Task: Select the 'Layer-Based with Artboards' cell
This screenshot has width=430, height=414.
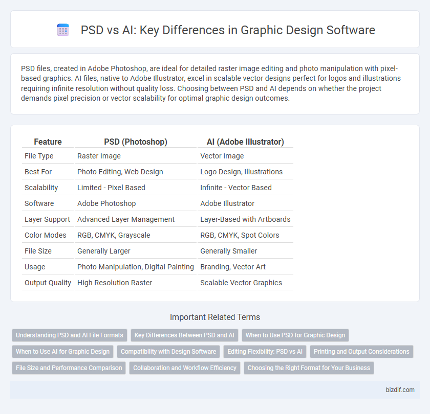Action: tap(245, 219)
